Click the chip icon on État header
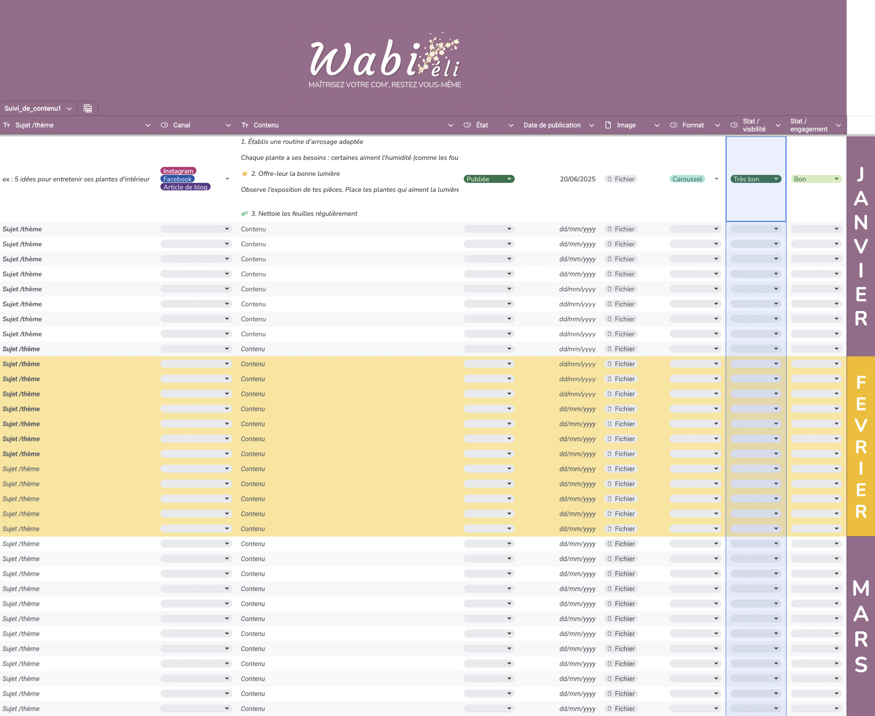Screen dimensions: 875x716 coord(467,125)
